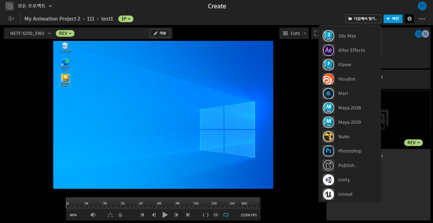
Task: Open the Cuts dropdown
Action: 294,33
